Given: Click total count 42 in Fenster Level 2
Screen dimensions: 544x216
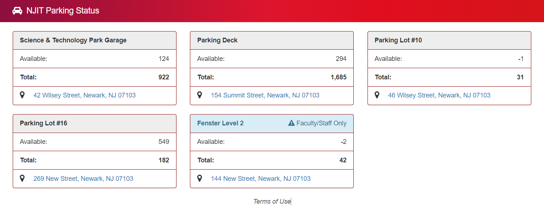Looking at the screenshot, I should [x=343, y=160].
